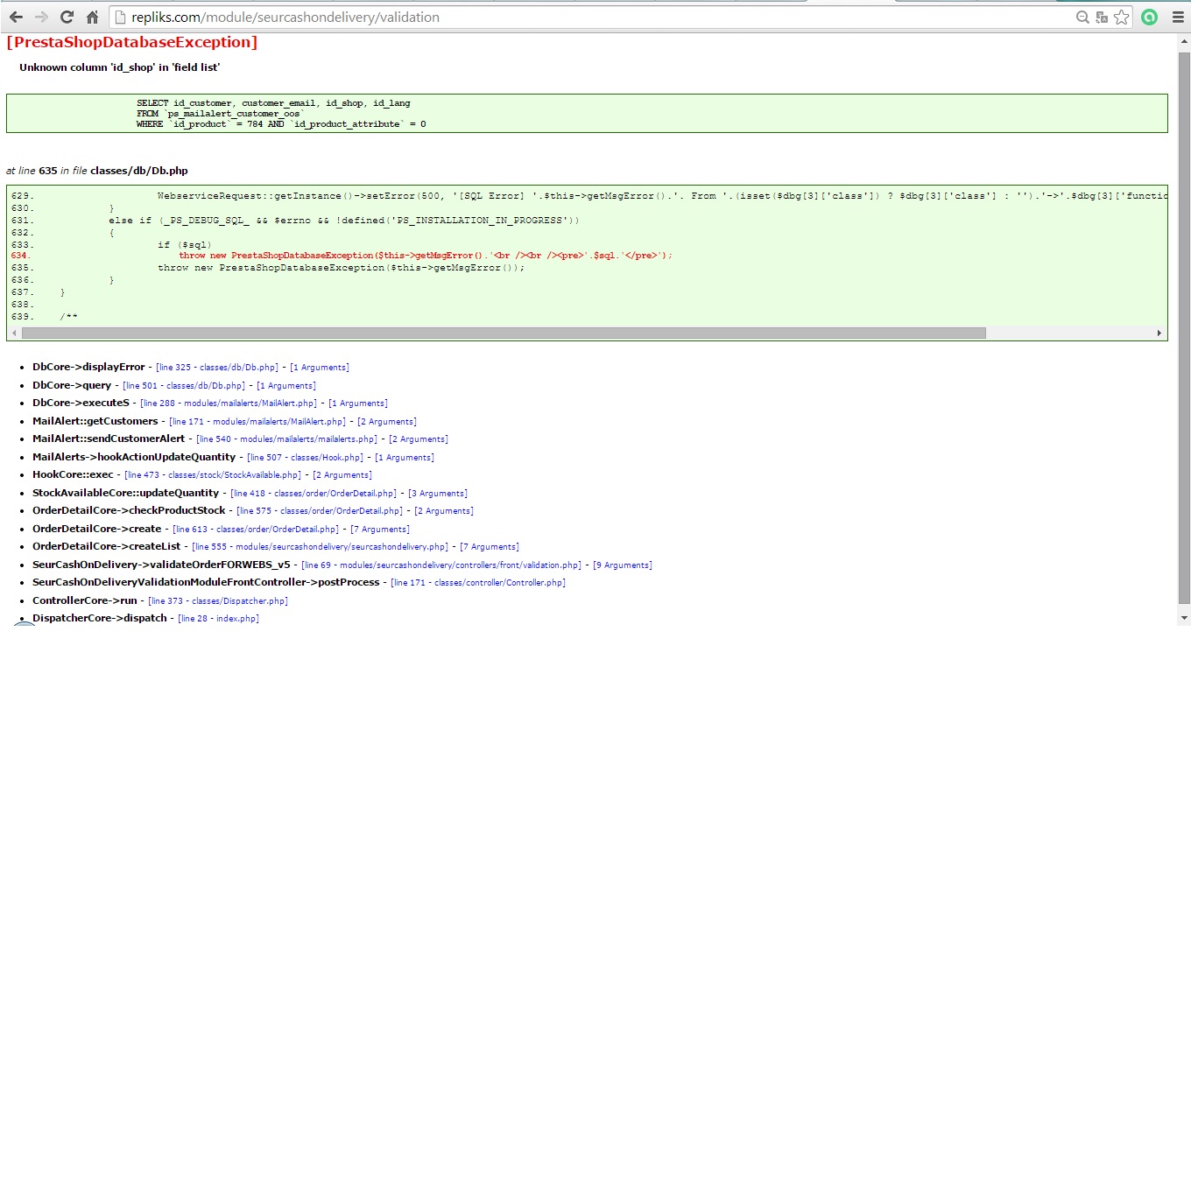Open the 'line 171 - modules/mailalerts/MailAlert.php' link
Viewport: 1191px width, 1186px height.
[x=257, y=422]
